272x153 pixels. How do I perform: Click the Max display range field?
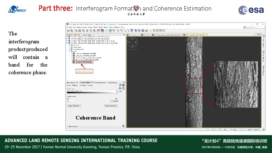[114, 101]
